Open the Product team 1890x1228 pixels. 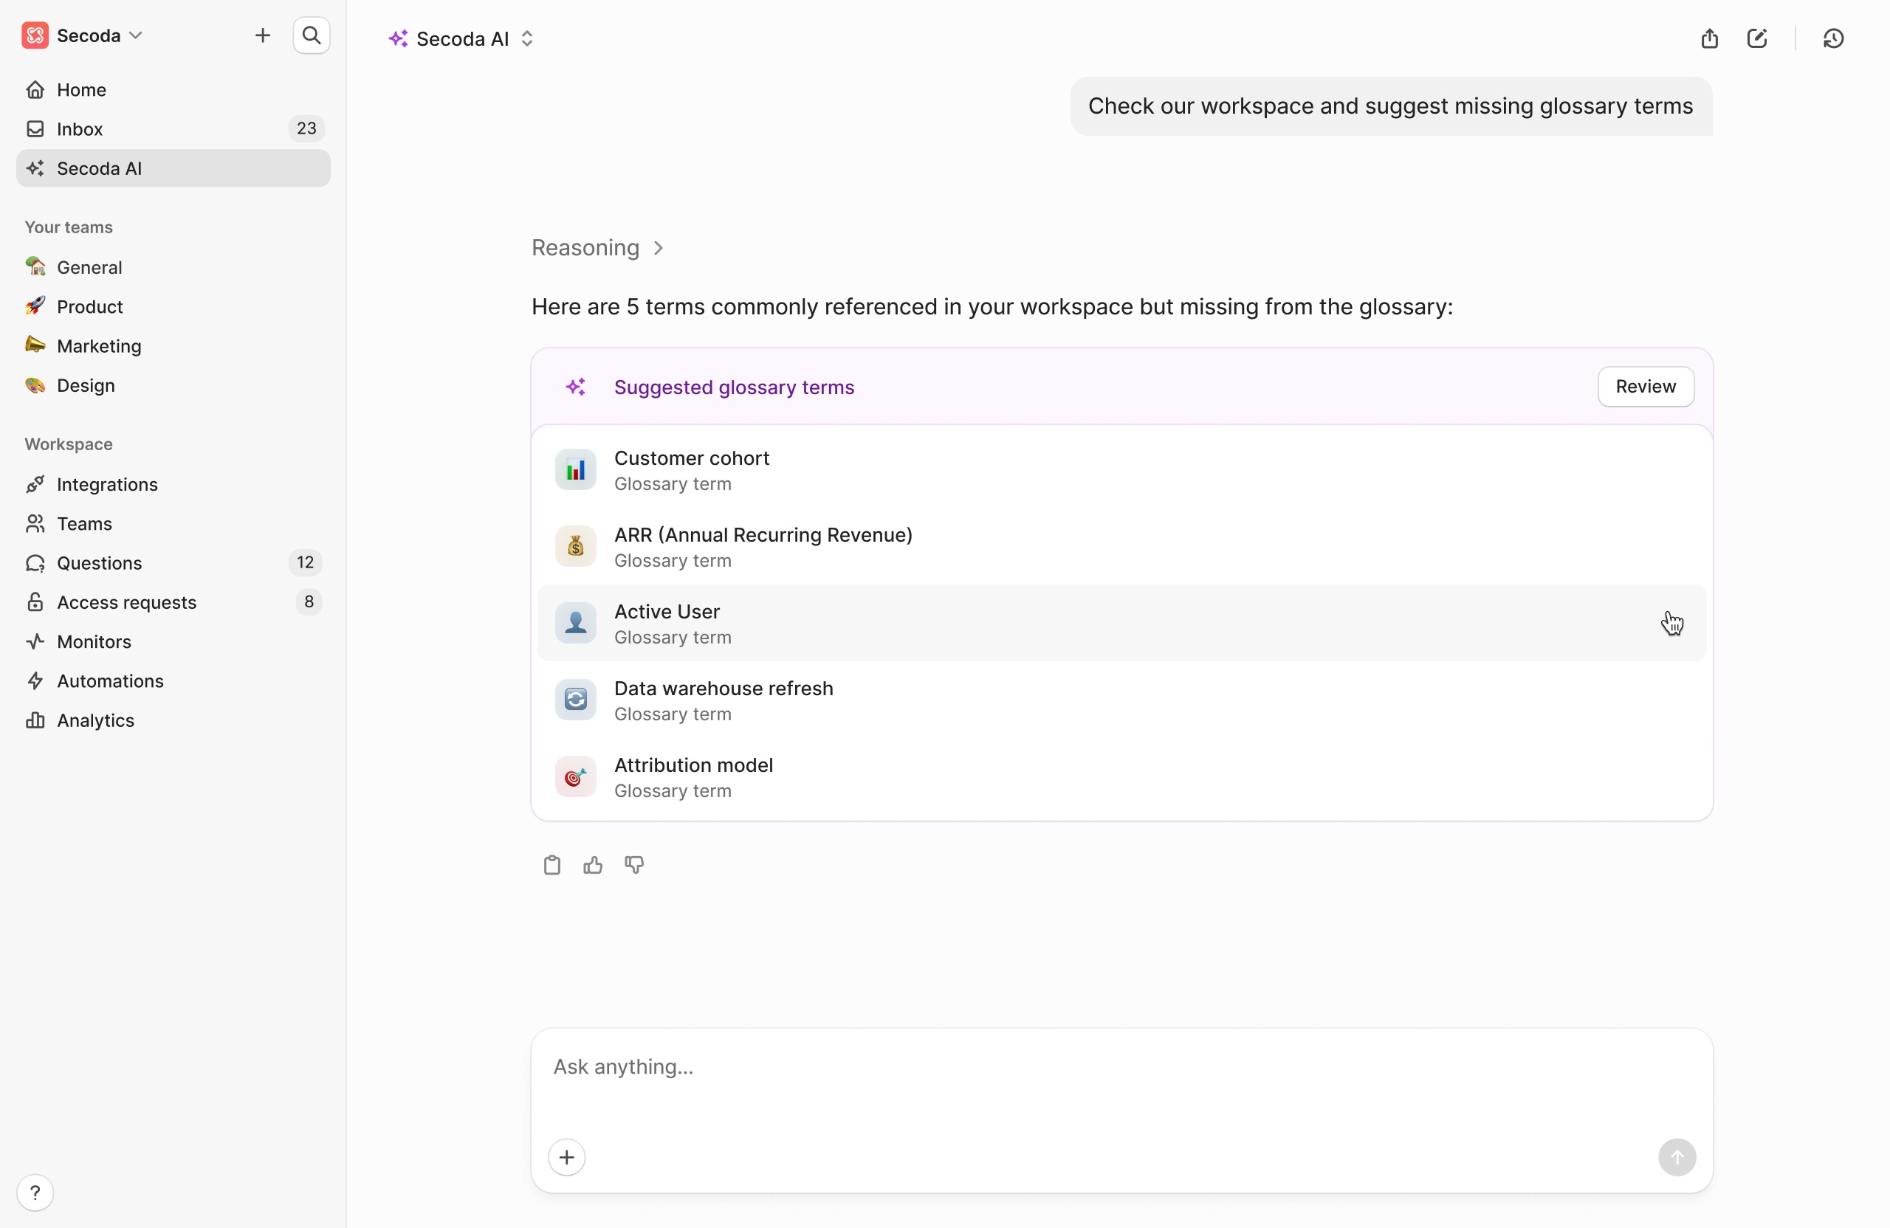pos(173,306)
